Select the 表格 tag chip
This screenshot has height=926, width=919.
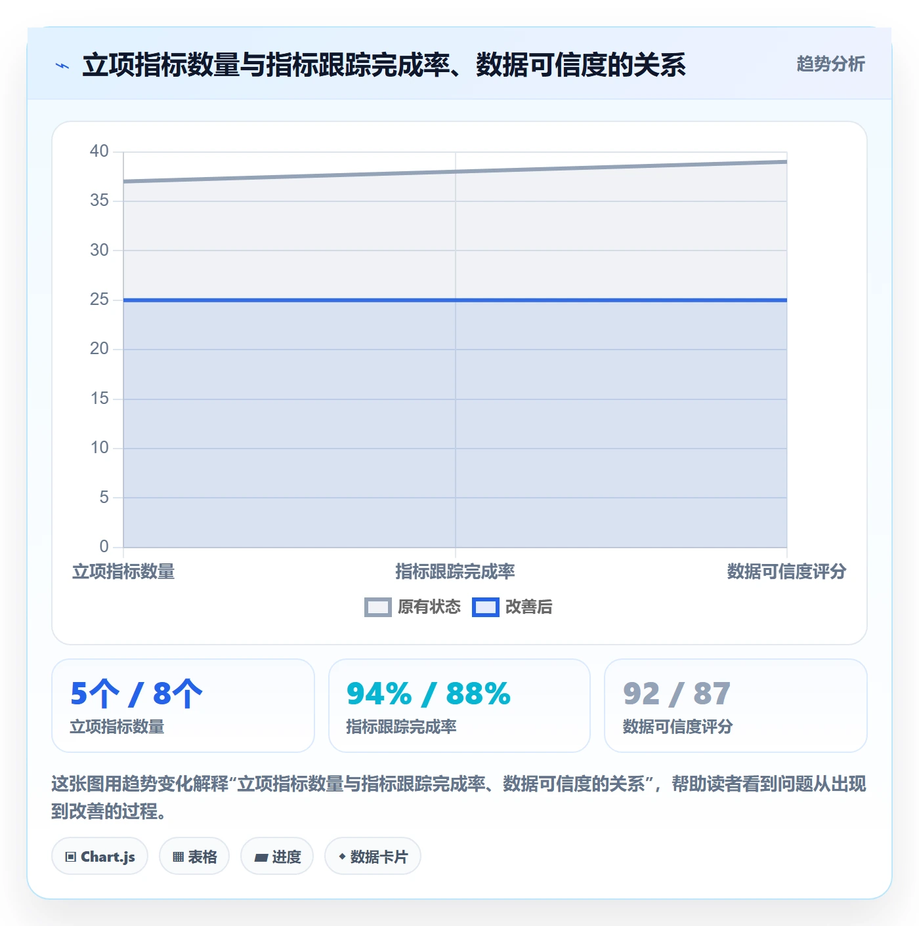pos(194,856)
